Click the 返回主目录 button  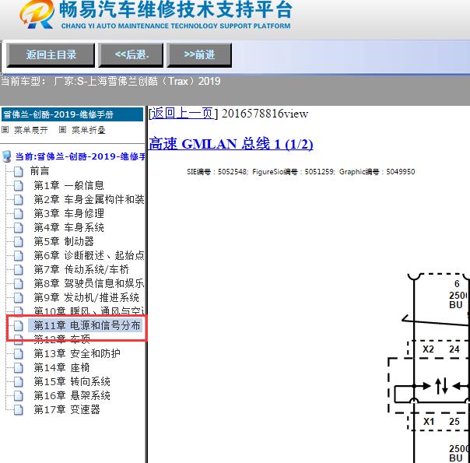click(51, 54)
